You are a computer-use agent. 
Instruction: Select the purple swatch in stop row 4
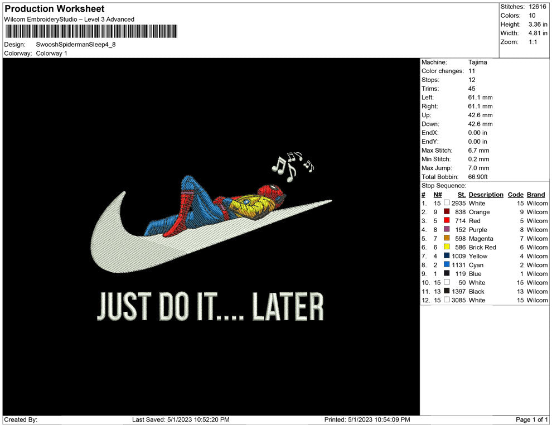click(447, 229)
